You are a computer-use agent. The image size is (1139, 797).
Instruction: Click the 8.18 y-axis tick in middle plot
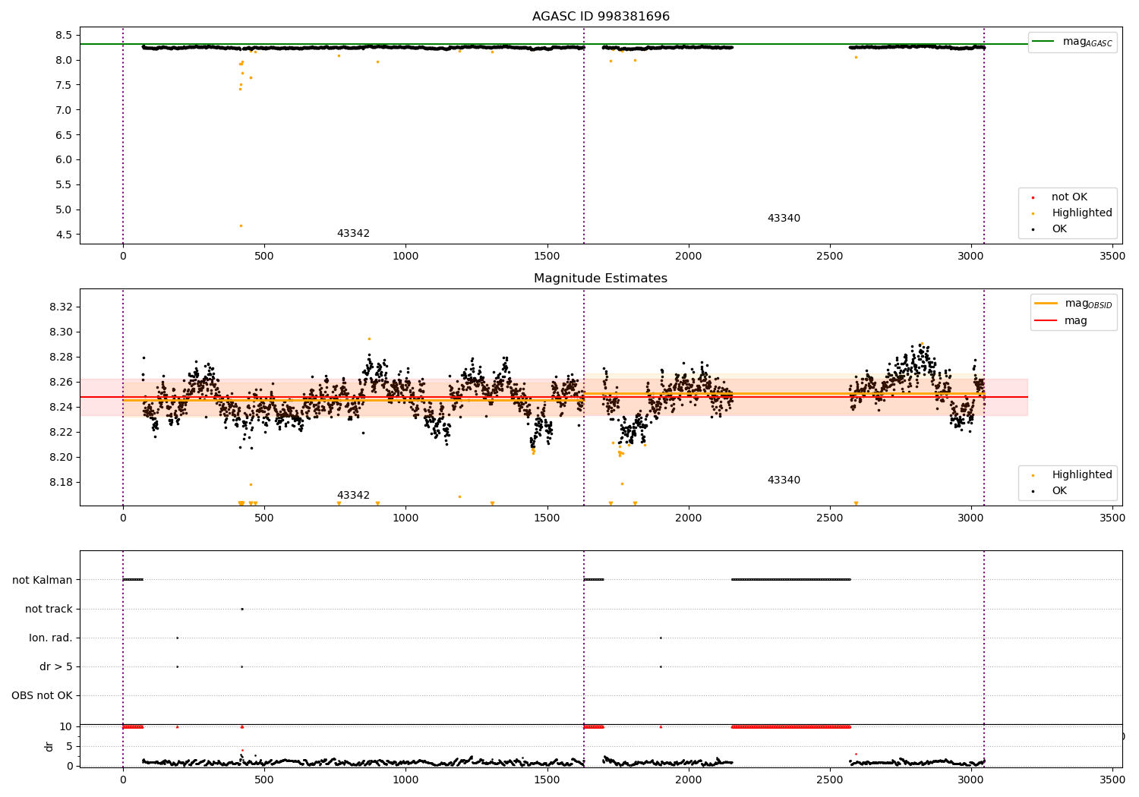coord(61,482)
